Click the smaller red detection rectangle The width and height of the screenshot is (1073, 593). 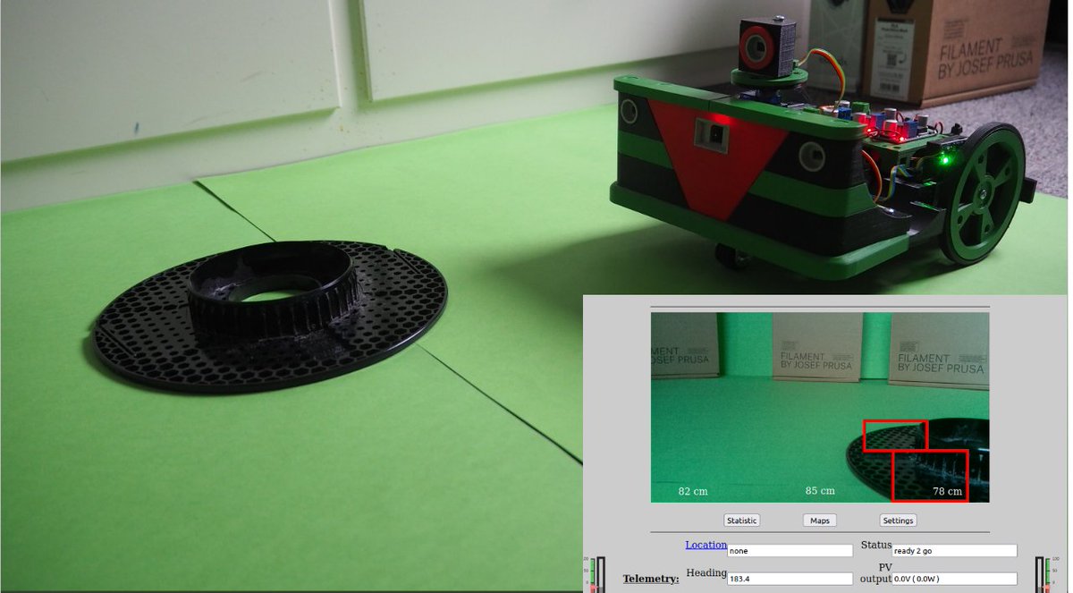click(x=894, y=436)
